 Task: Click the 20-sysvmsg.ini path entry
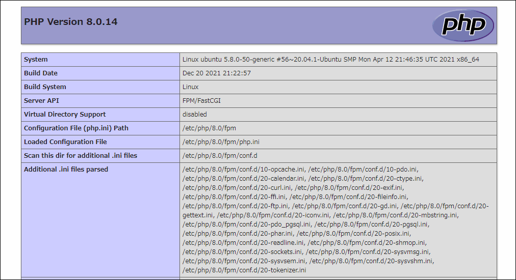(368, 253)
